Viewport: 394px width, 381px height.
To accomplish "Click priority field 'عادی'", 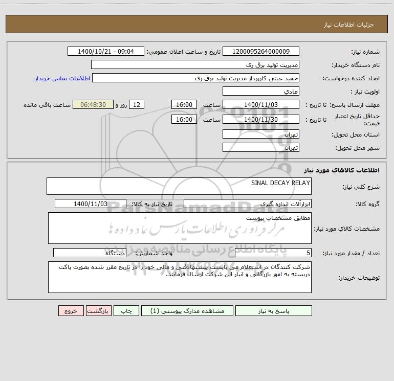I will coord(261,91).
